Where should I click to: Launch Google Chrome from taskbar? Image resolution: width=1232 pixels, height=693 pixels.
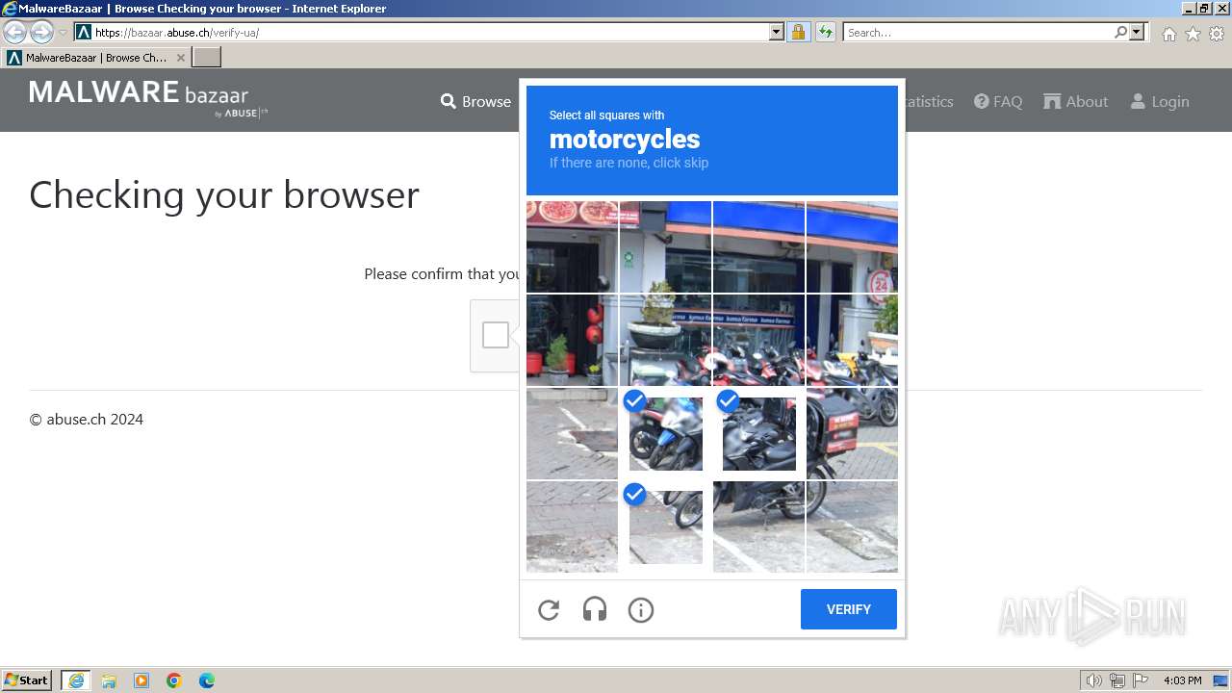coord(174,680)
